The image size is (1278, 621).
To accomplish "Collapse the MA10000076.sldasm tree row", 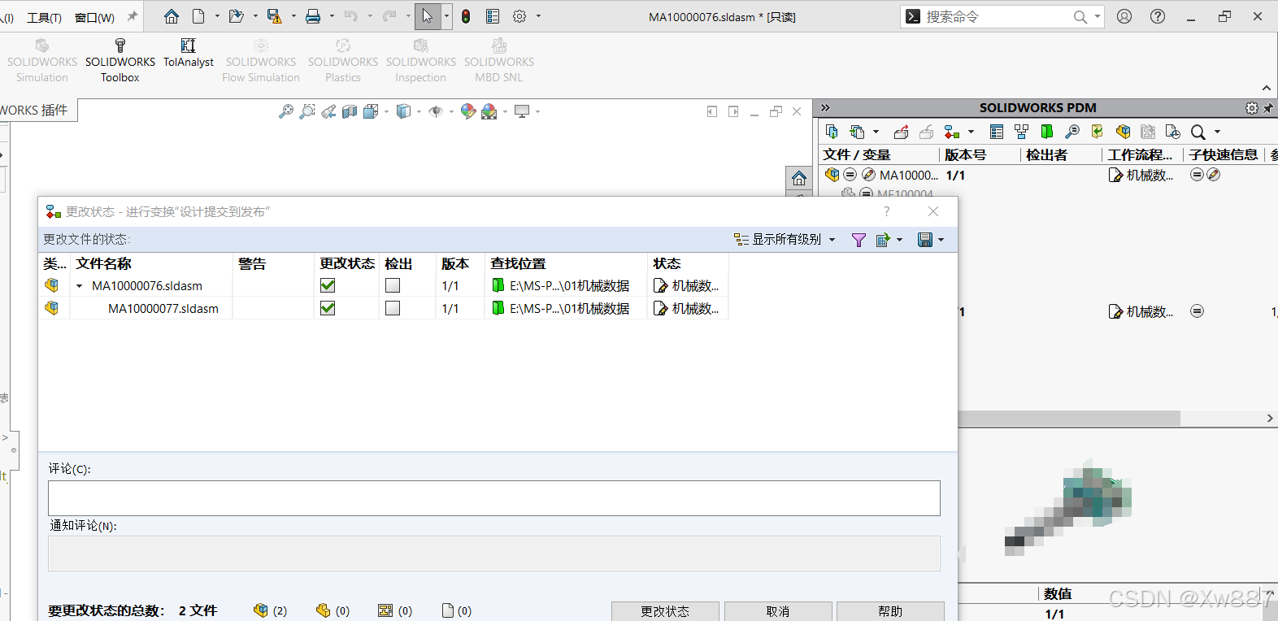I will [x=80, y=286].
